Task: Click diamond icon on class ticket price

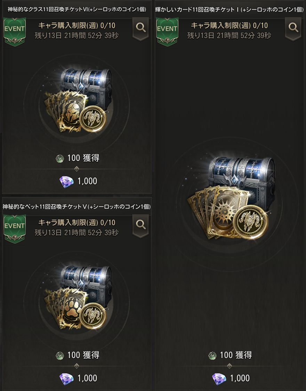Action: pos(66,182)
